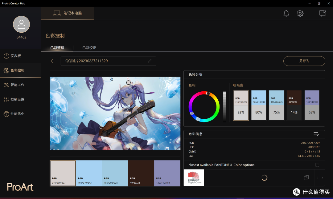Click the pencil icon to rename image
This screenshot has height=199, width=333.
pos(150,61)
